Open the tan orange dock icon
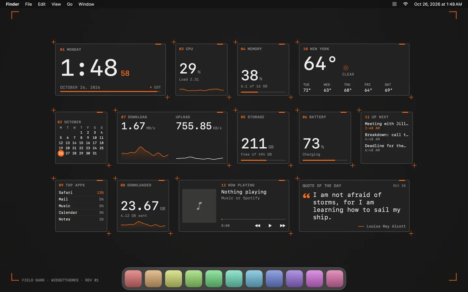468x292 pixels. (x=153, y=279)
